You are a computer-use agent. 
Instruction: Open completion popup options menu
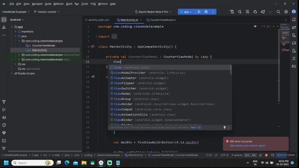pyautogui.click(x=228, y=127)
